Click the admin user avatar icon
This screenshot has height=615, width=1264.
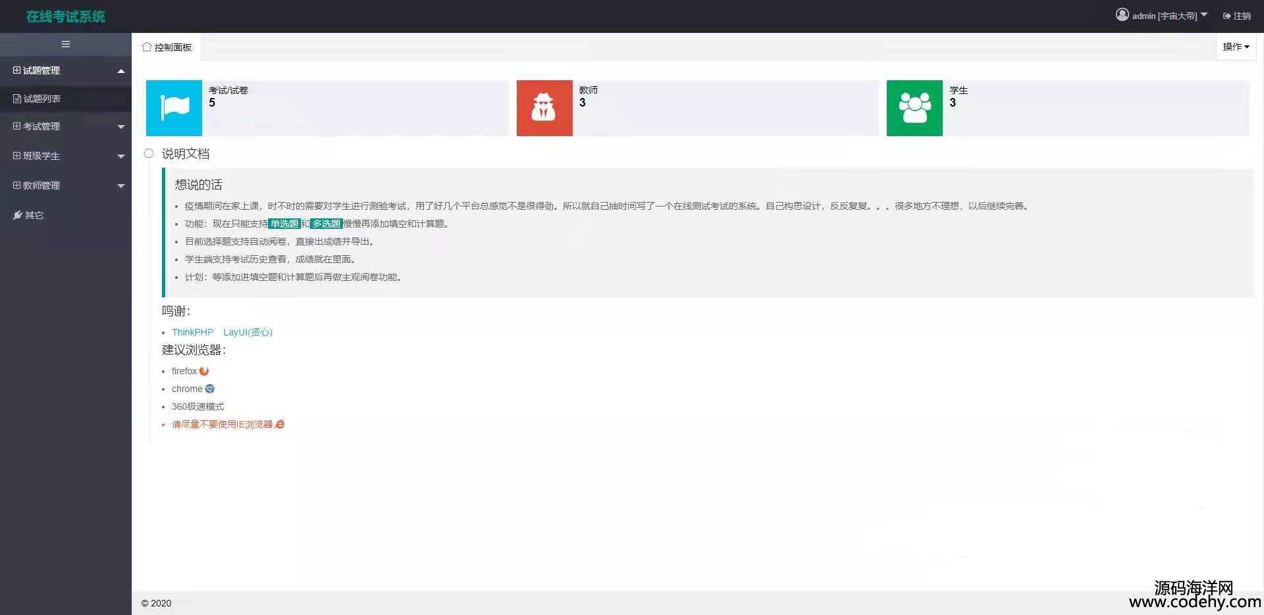click(x=1122, y=14)
